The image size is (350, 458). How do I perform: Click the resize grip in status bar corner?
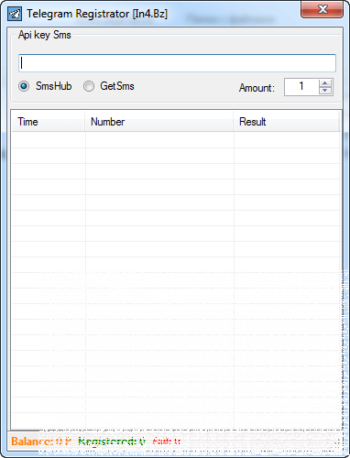click(337, 442)
